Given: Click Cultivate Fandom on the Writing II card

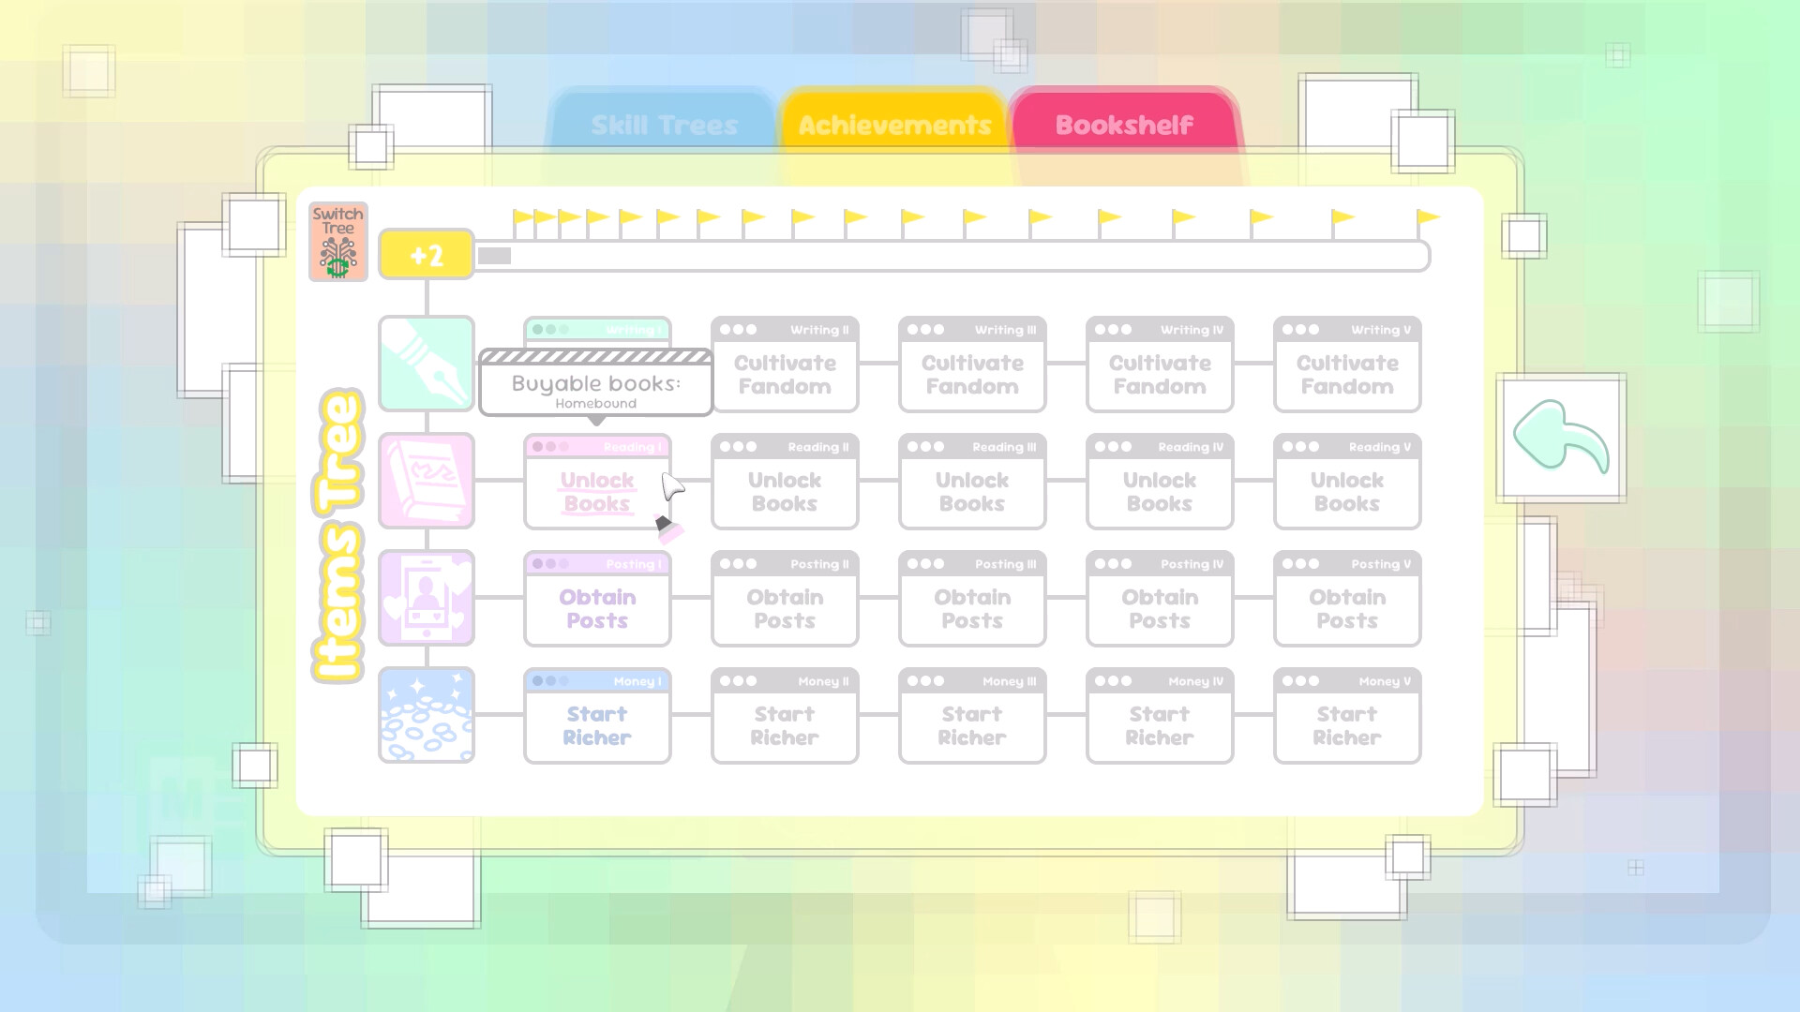Looking at the screenshot, I should pos(785,375).
